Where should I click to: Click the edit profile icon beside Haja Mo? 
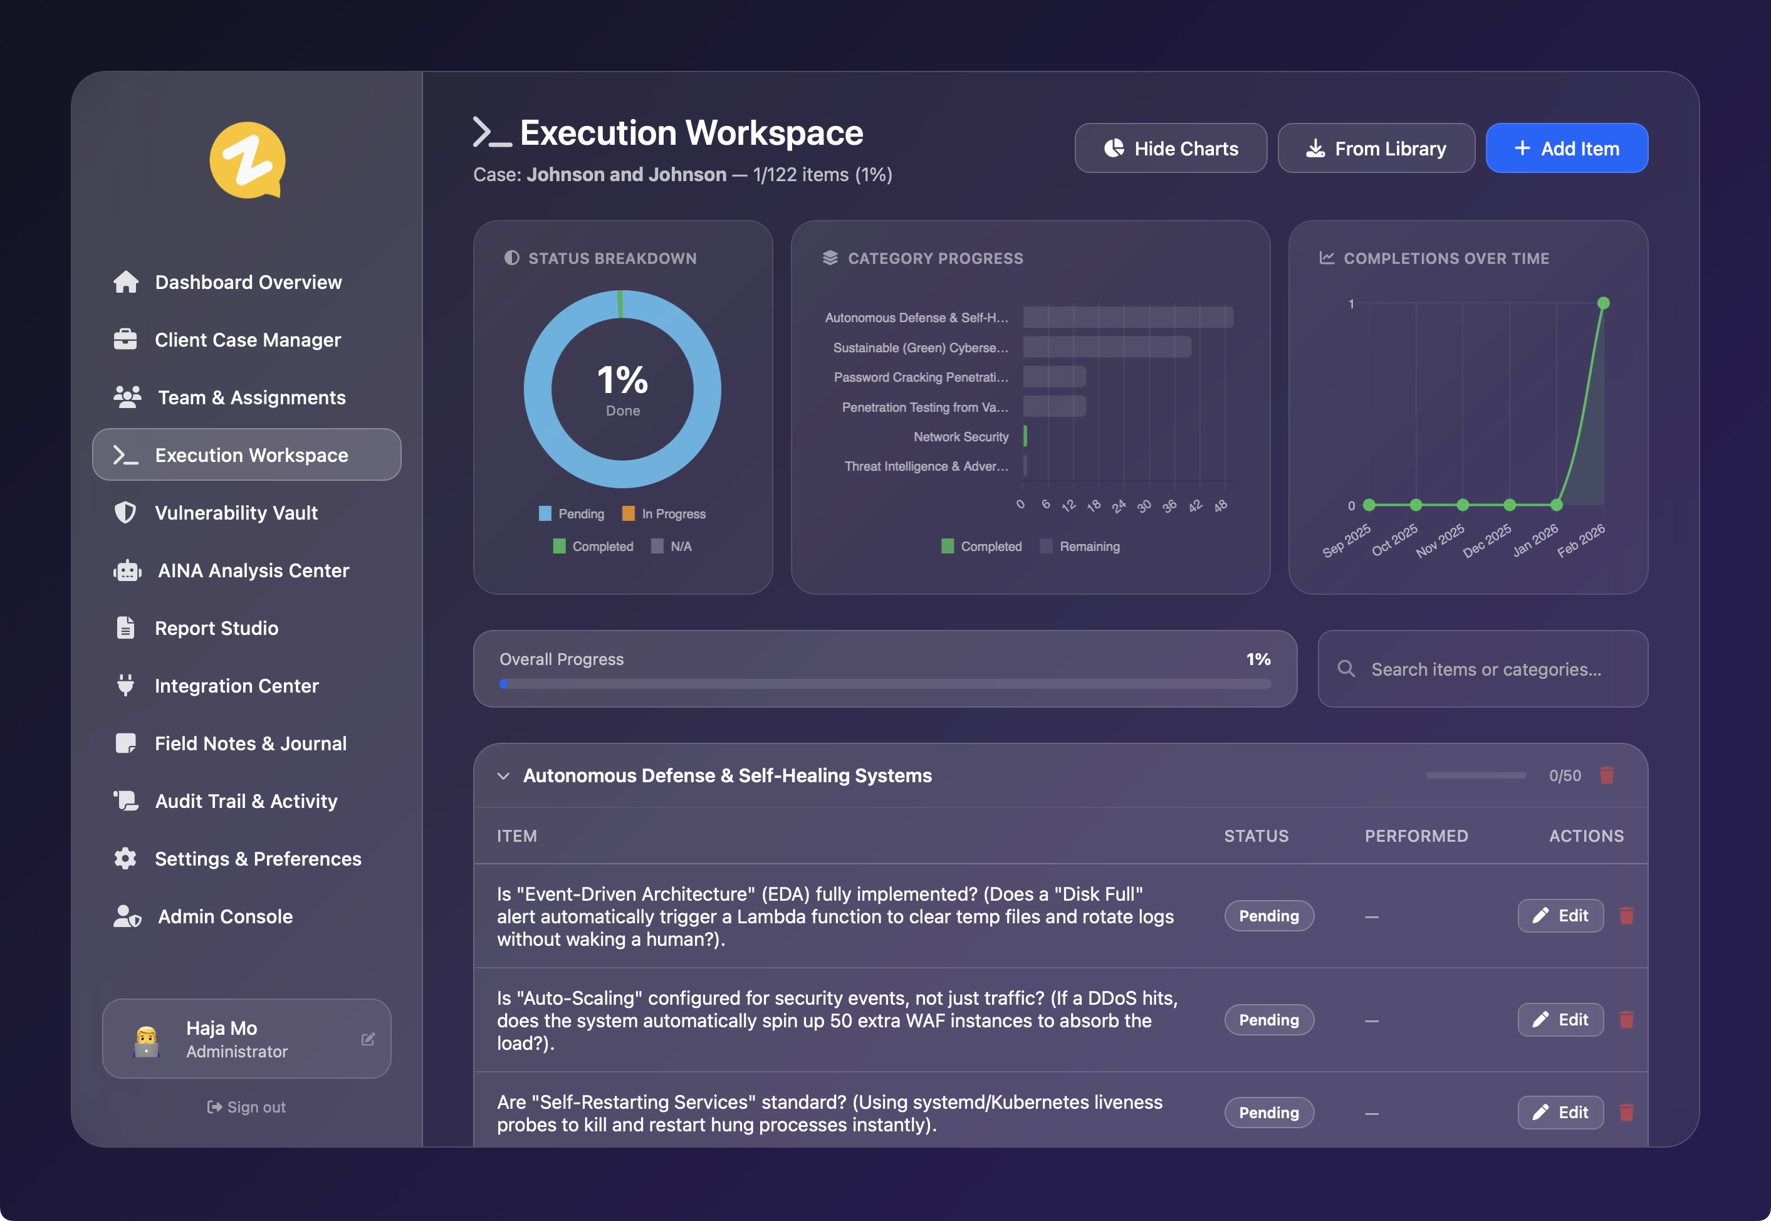pos(368,1039)
